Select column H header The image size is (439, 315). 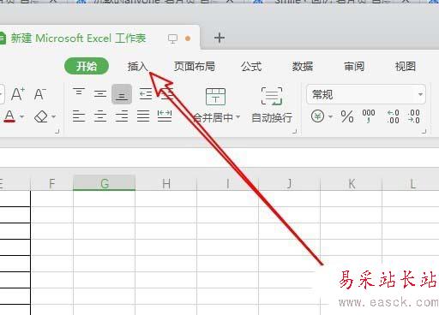click(166, 183)
